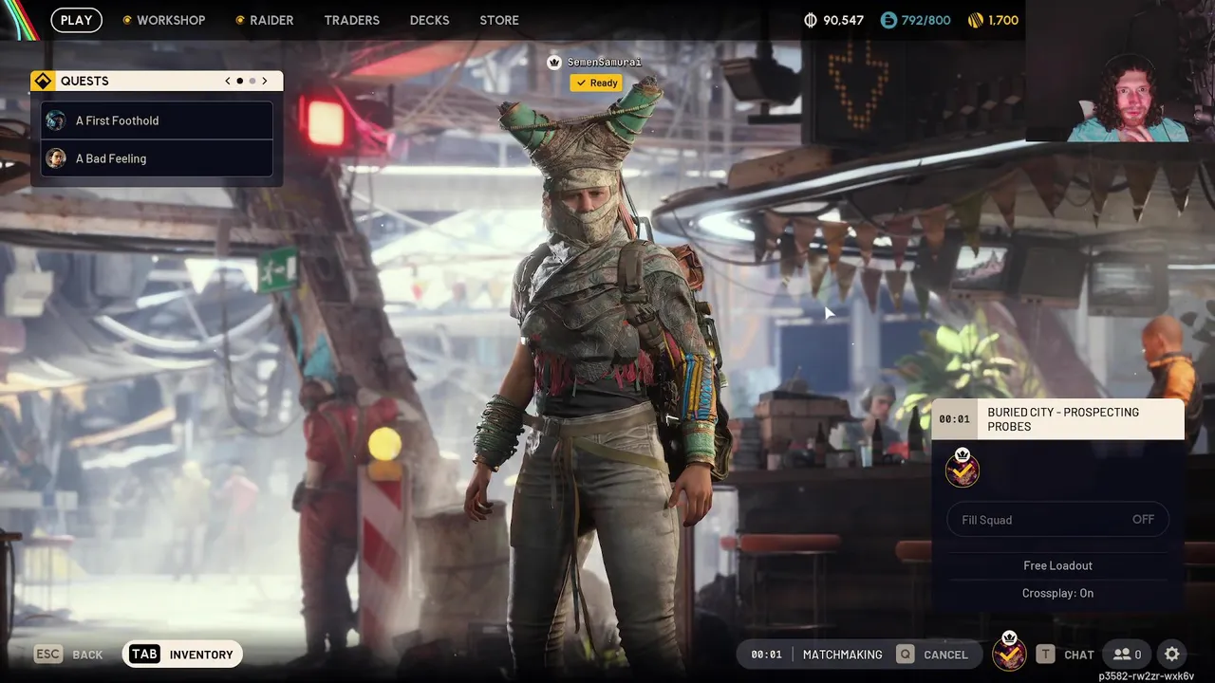Select the Free Loadout option
The image size is (1215, 683).
pos(1058,565)
